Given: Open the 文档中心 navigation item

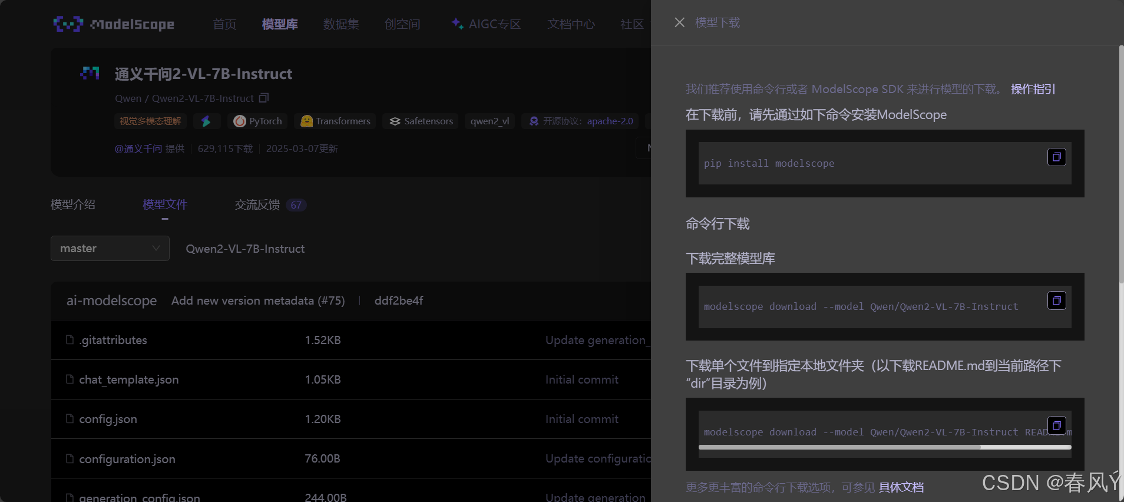Looking at the screenshot, I should click(571, 24).
